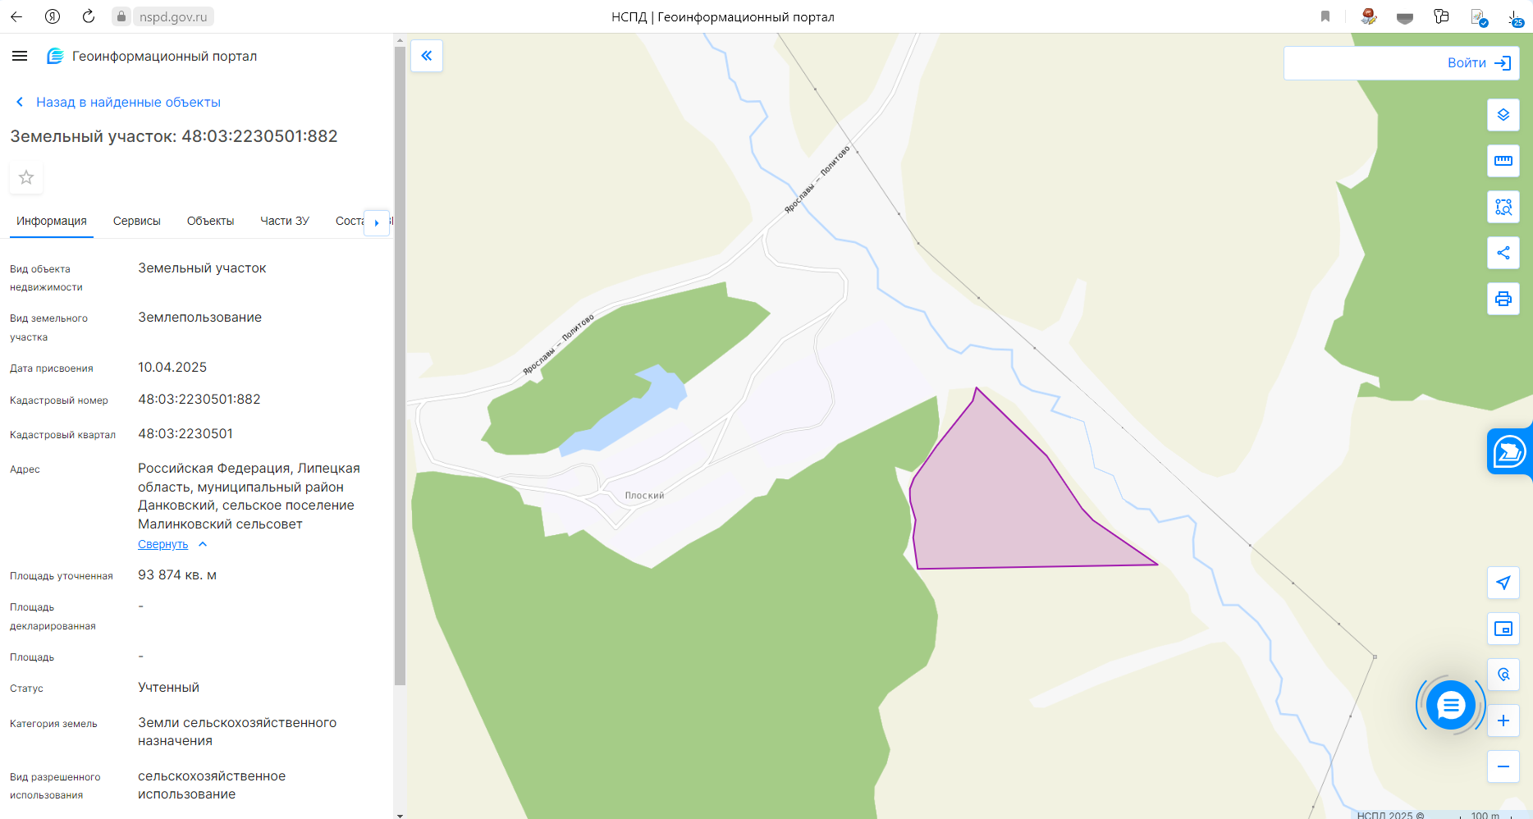Zoom in on the map
1533x819 pixels.
pos(1503,721)
